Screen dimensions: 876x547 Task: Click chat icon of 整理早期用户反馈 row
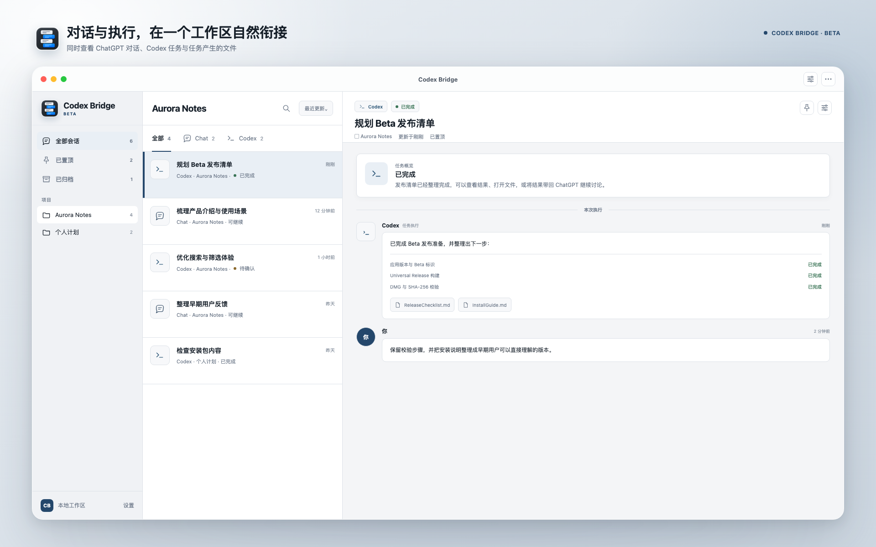[160, 309]
